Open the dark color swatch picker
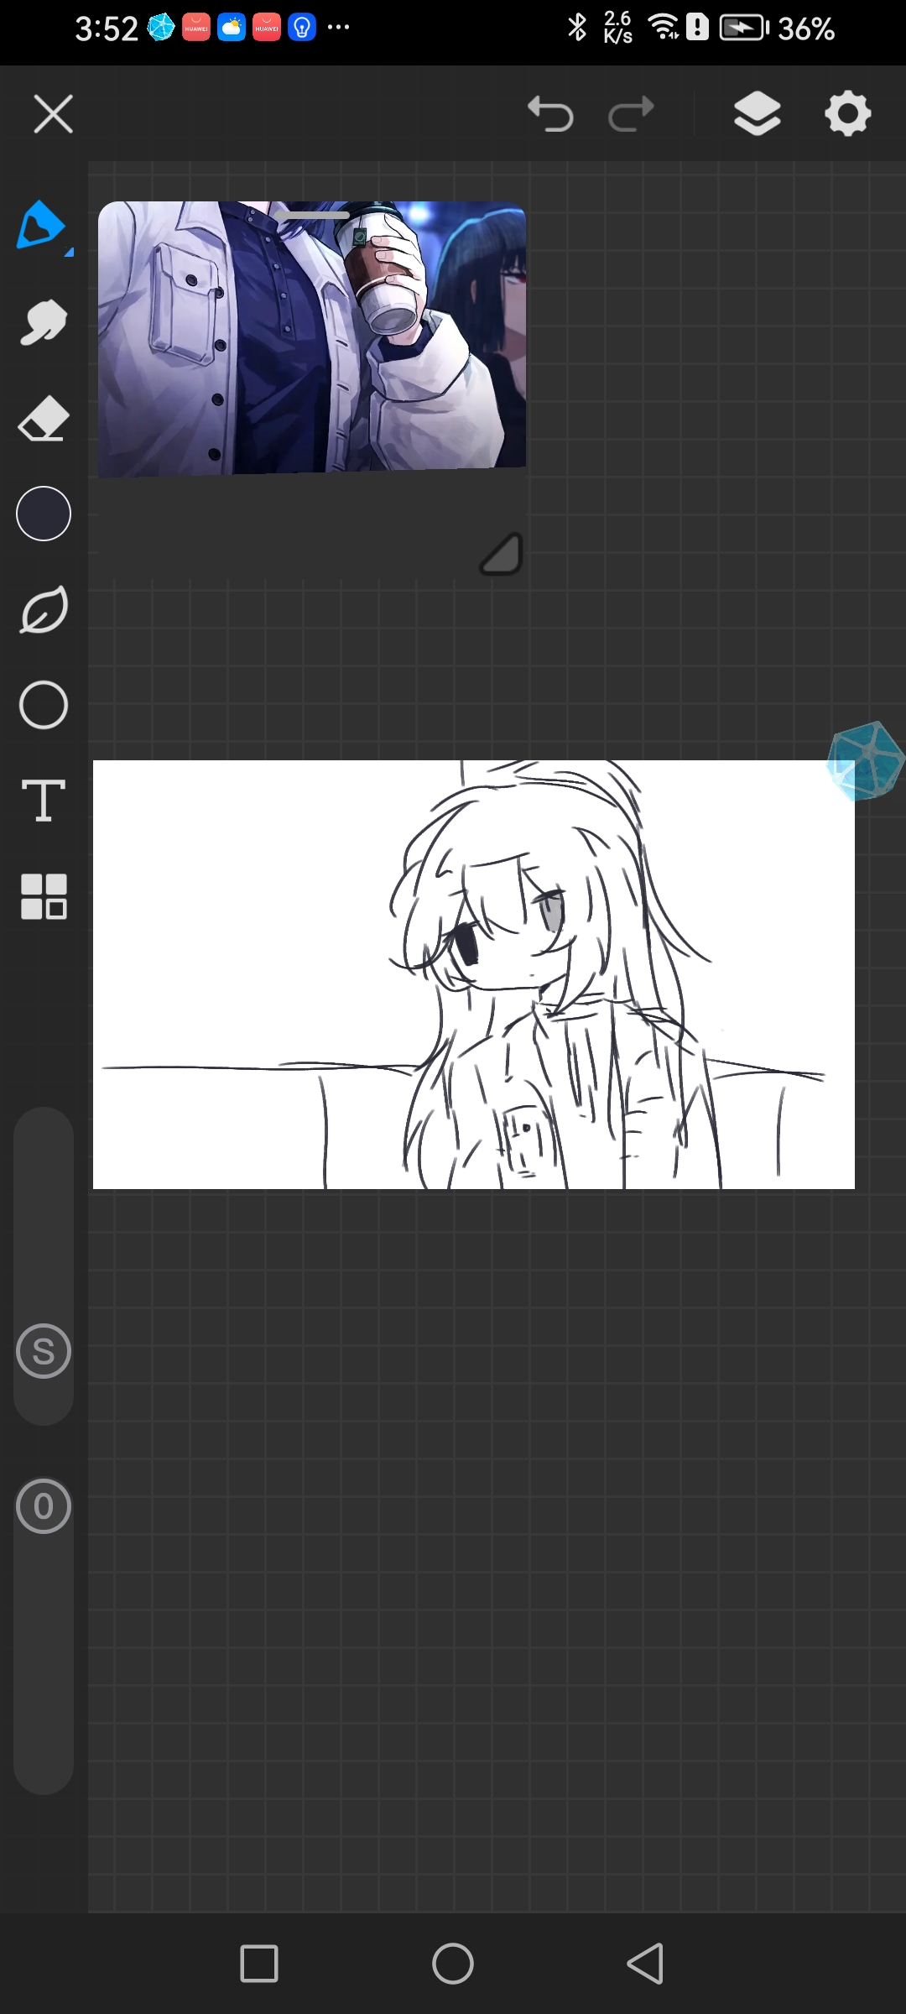Screen dimensions: 906x2014 click(x=44, y=514)
